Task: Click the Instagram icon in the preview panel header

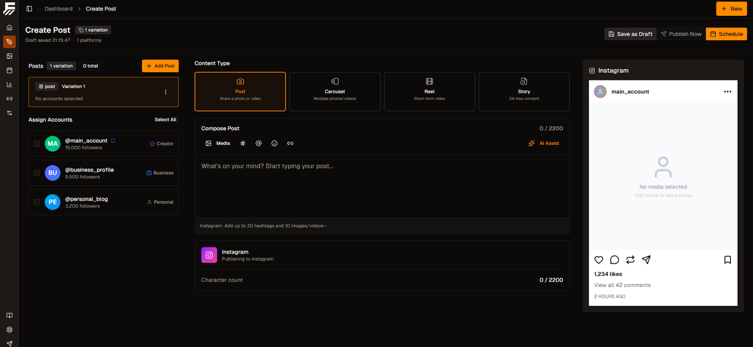Action: coord(592,70)
